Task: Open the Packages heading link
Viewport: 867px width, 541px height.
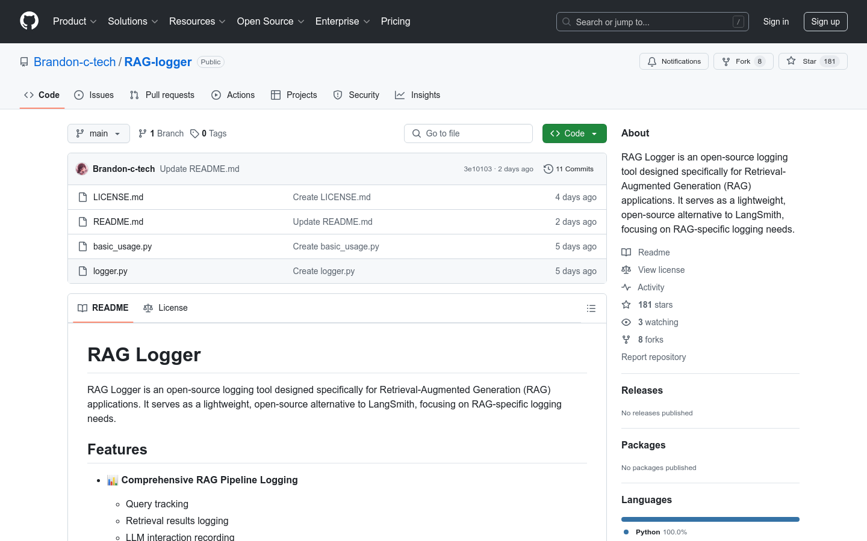Action: pos(643,445)
